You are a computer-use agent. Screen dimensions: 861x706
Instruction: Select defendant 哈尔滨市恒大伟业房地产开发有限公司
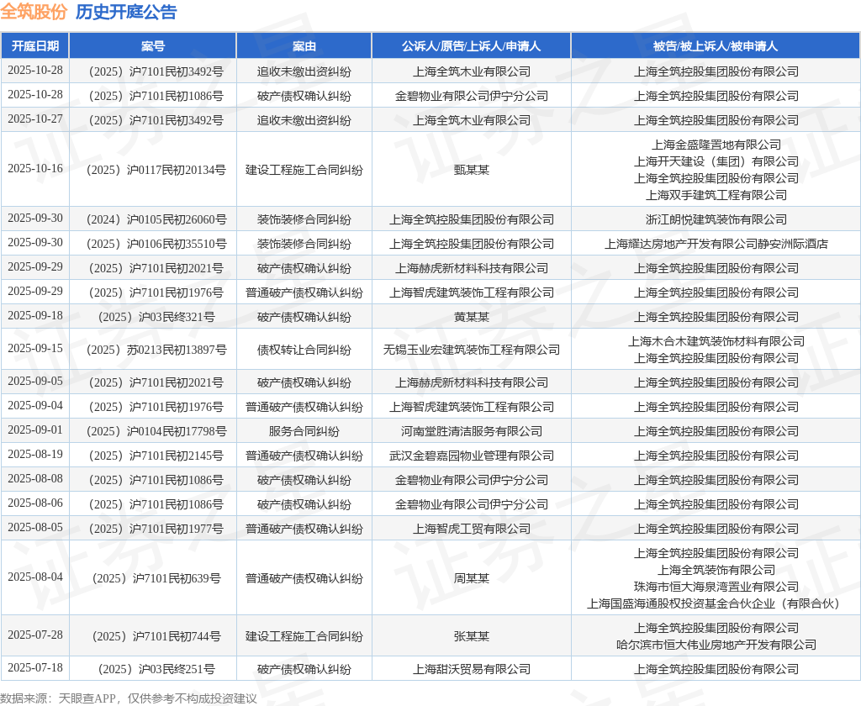click(716, 645)
